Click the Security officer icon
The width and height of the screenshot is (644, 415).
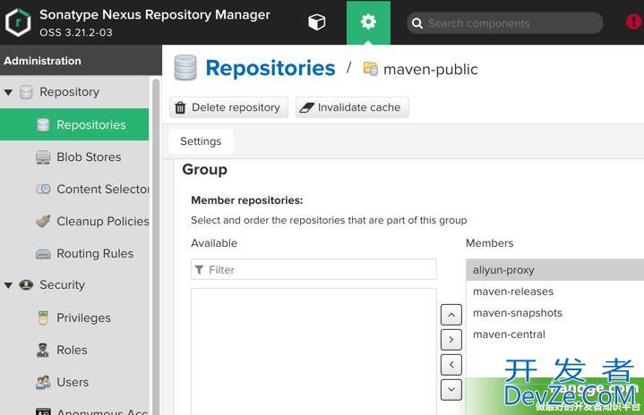tap(26, 284)
